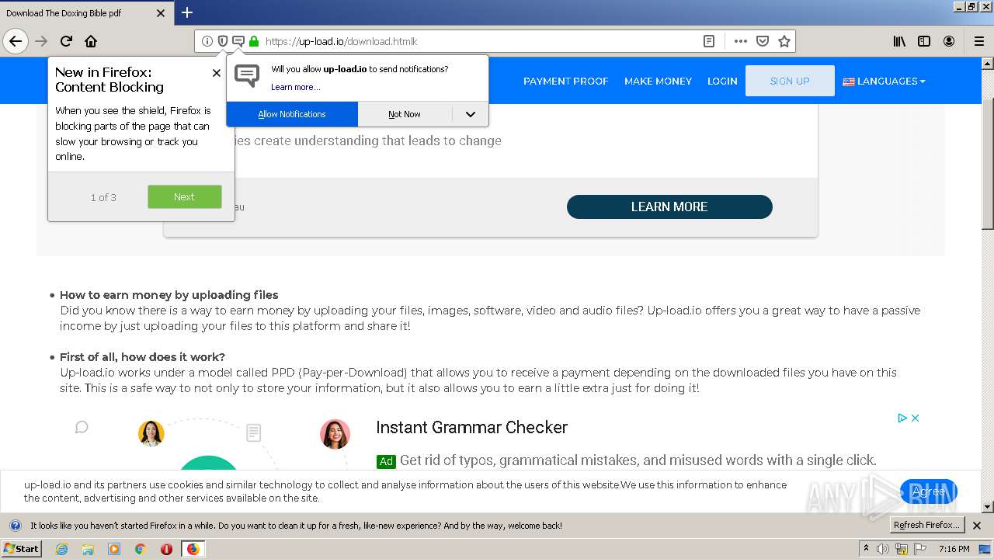Click the green secure padlock icon

(x=254, y=41)
